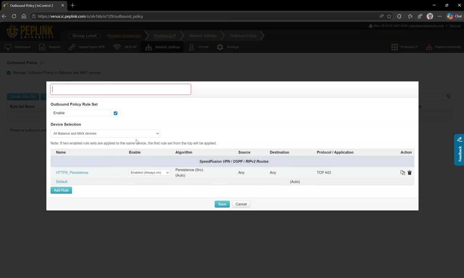
Task: Click the Protocol / Application column header
Action: (x=335, y=152)
